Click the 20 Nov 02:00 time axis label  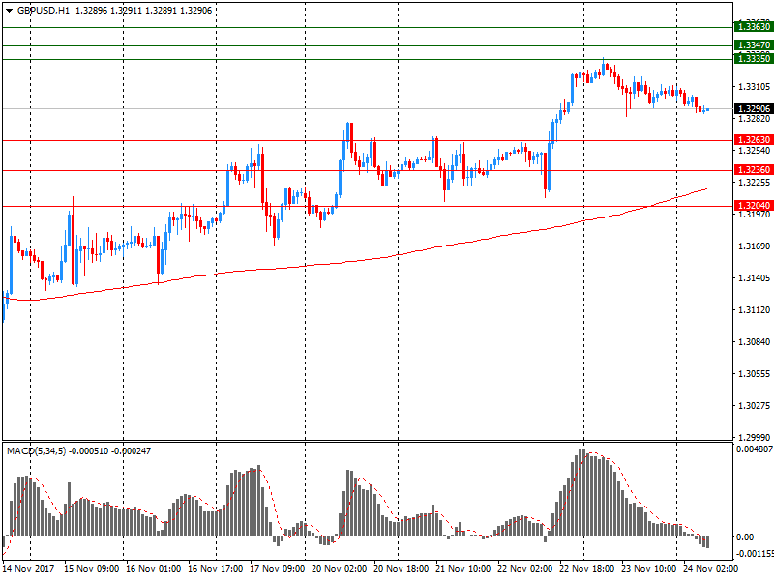pos(340,569)
